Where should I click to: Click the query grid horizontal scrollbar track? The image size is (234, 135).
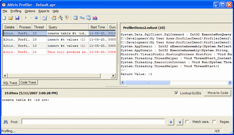[106, 76]
